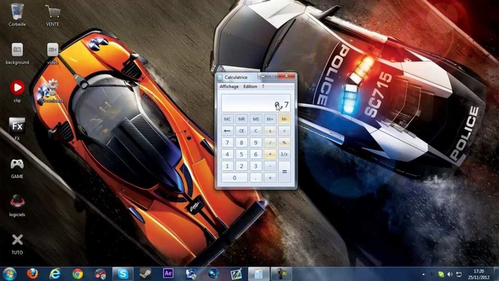Launch Google Chrome from the taskbar

pos(78,274)
